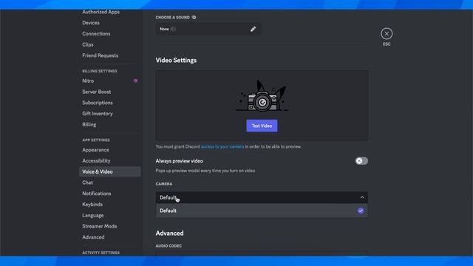Select the Default camera option
This screenshot has width=473, height=266.
[262, 211]
